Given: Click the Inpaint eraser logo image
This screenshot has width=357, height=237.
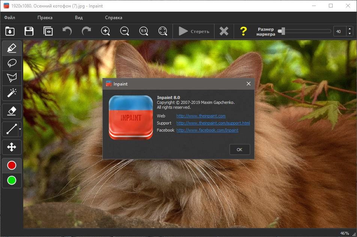Looking at the screenshot, I should 130,117.
